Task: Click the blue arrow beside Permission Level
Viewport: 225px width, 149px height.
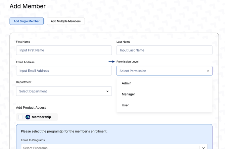Action: [111, 62]
